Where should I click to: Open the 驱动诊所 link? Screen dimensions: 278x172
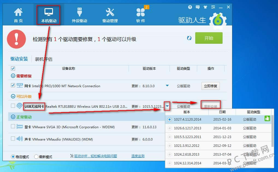click(x=95, y=156)
